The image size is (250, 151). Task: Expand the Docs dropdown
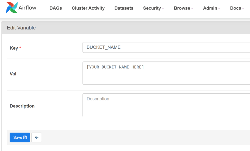point(235,8)
